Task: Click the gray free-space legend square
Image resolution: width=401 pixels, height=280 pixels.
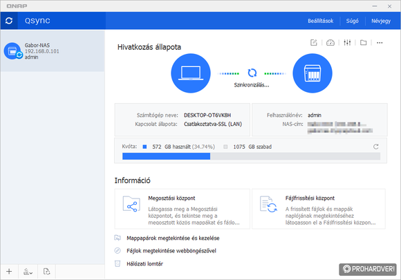Action: click(225, 147)
